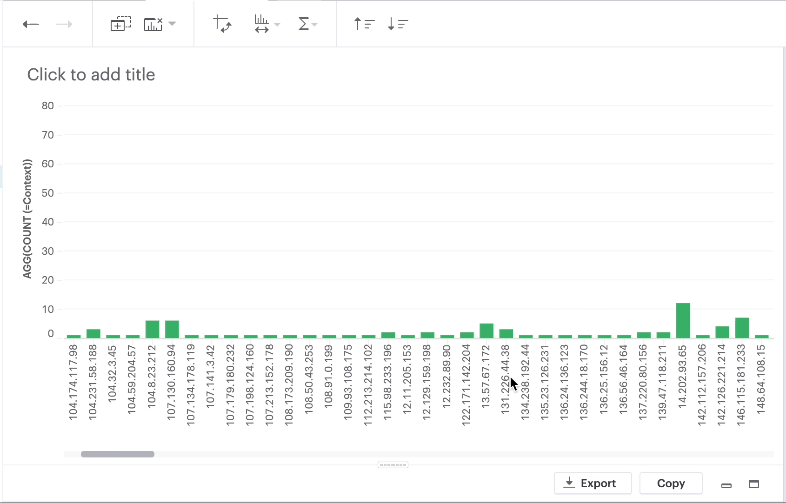Click the horizontal scrollbar below the chart
This screenshot has width=786, height=503.
coord(117,454)
